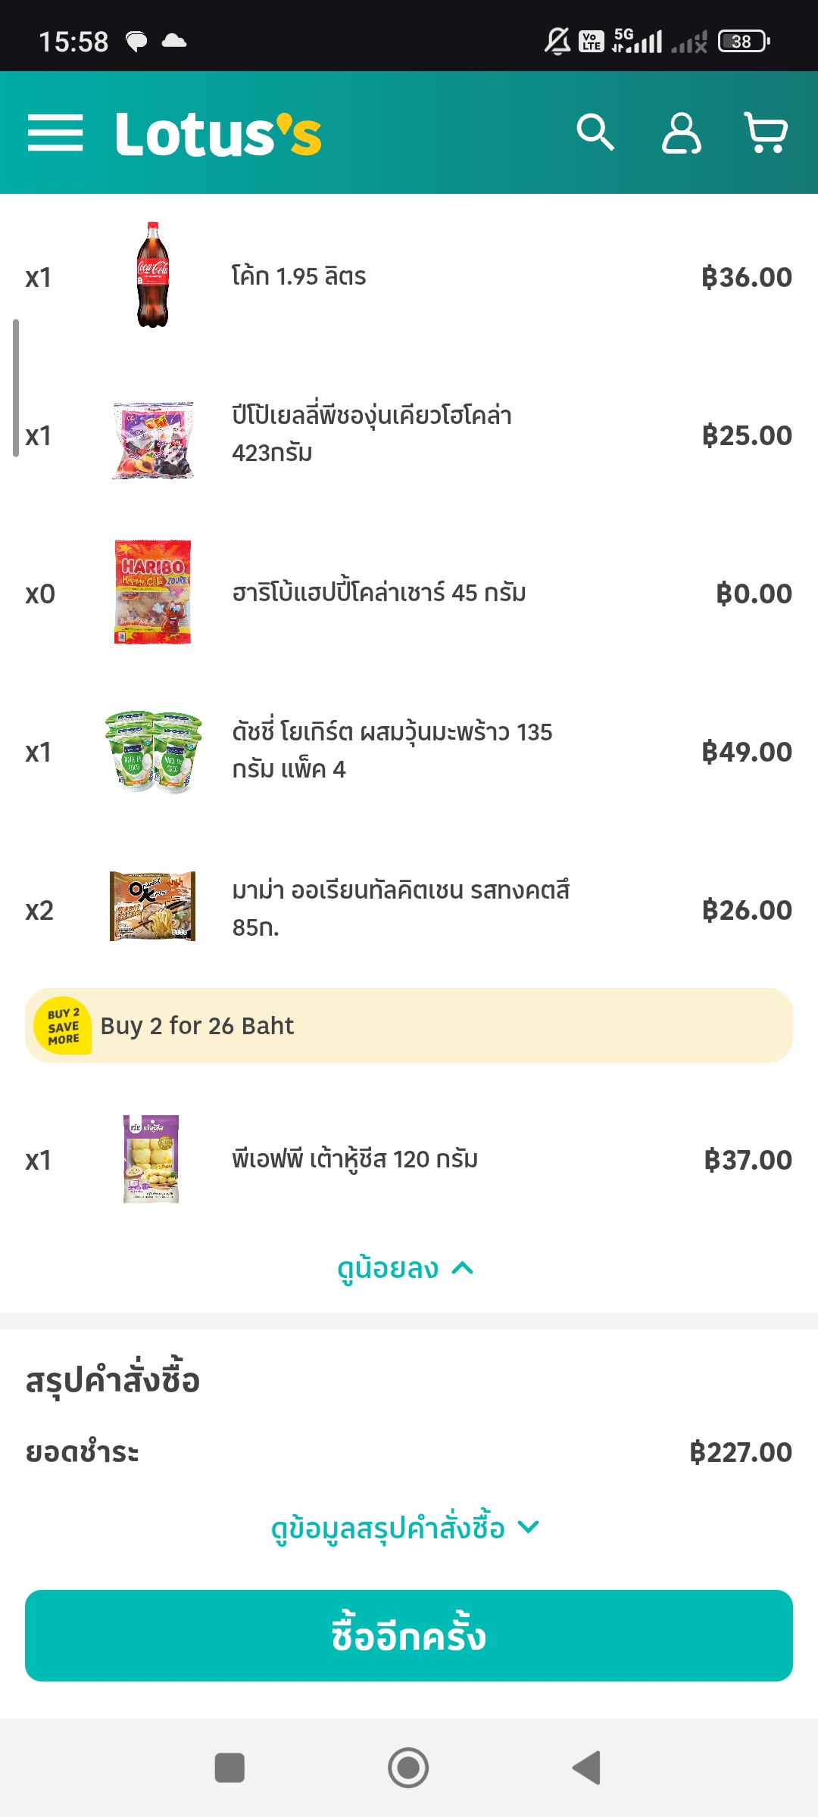The width and height of the screenshot is (818, 1817).
Task: Click the vertical scrollbar indicator
Action: click(x=15, y=388)
